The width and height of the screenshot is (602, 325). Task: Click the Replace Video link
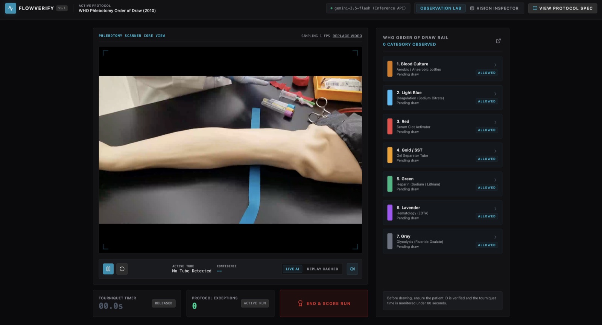[347, 36]
